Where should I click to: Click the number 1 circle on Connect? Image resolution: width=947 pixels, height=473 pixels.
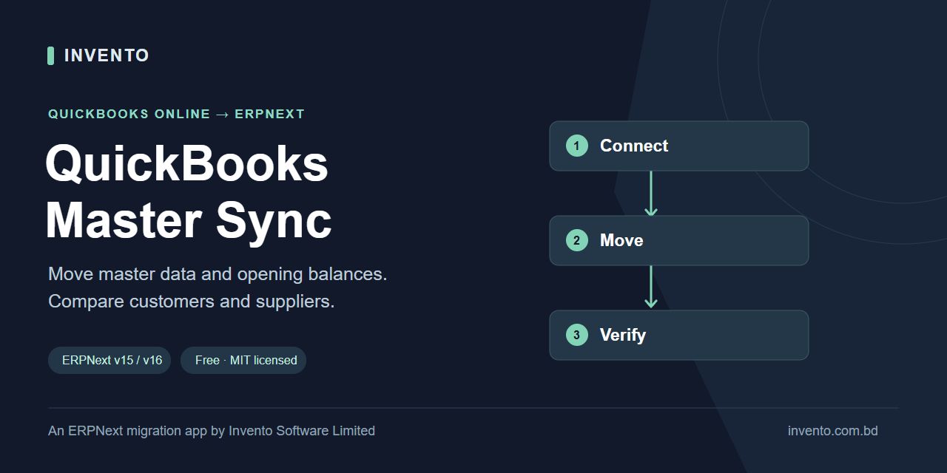[577, 146]
